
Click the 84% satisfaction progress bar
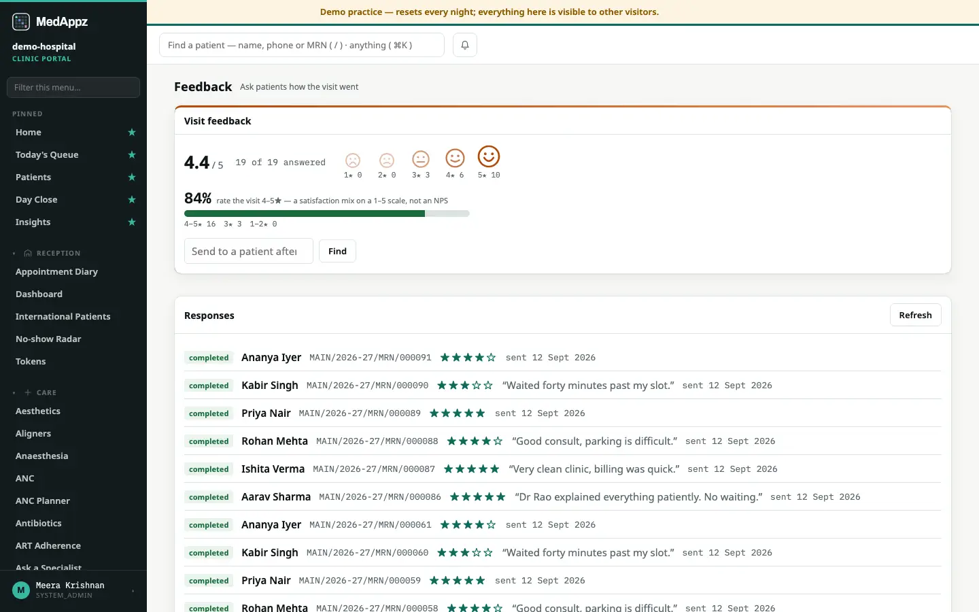pyautogui.click(x=327, y=214)
